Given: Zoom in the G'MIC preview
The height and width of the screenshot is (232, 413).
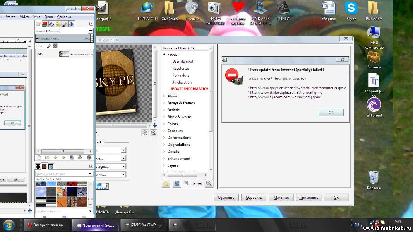Looking at the screenshot, I should click(153, 133).
